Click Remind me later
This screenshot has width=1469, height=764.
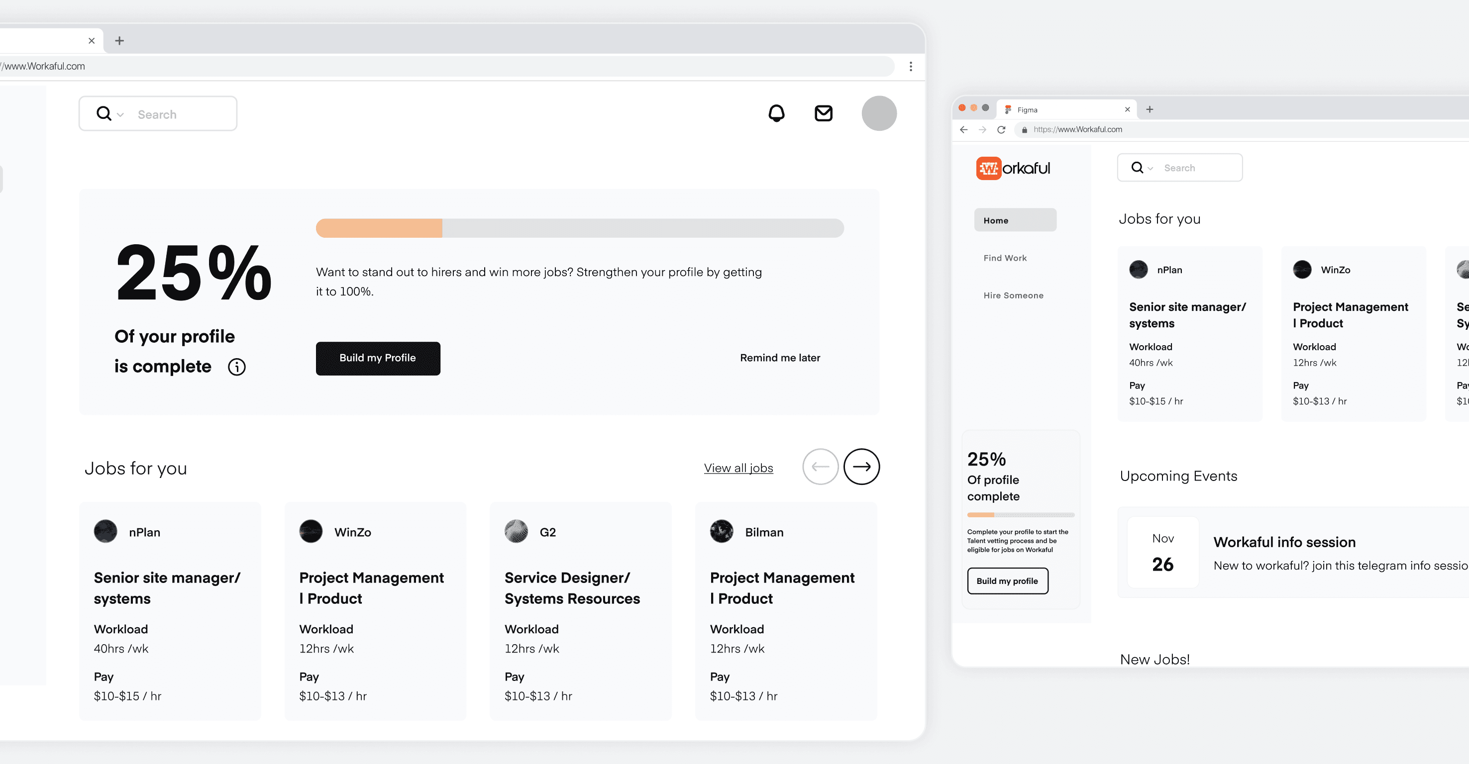tap(780, 358)
